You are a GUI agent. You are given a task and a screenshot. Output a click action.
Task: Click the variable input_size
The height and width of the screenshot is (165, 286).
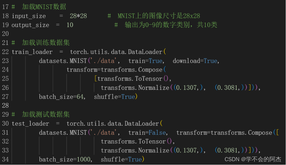(29, 16)
